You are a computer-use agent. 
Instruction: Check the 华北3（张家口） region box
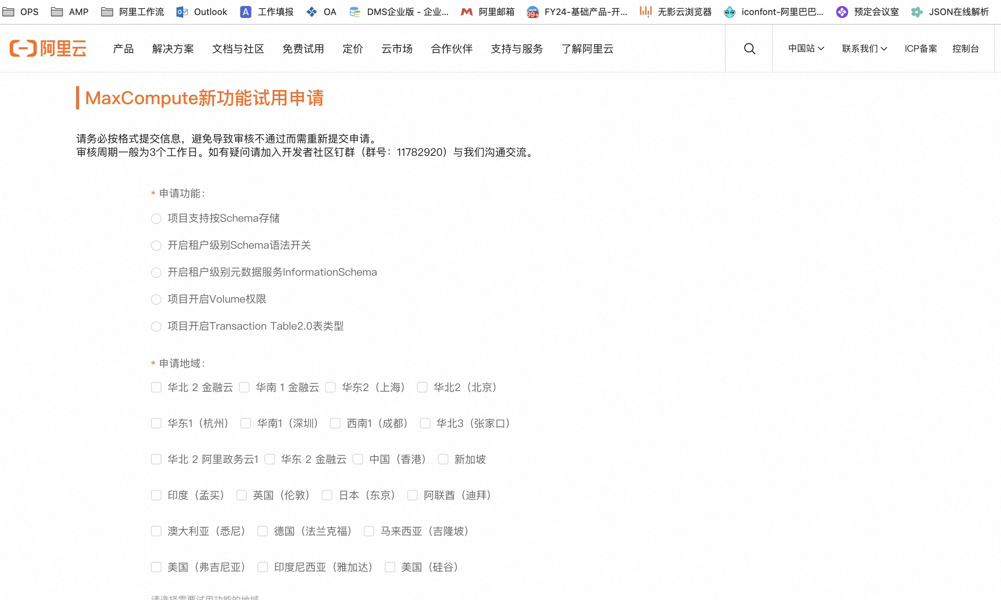pos(425,423)
